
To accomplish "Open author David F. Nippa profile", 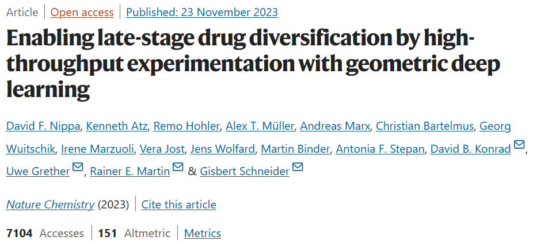I will click(45, 126).
